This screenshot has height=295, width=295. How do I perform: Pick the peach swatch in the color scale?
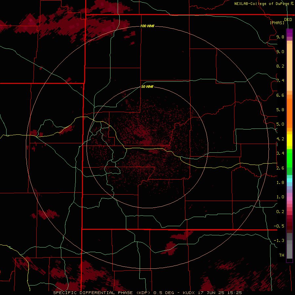click(x=289, y=67)
